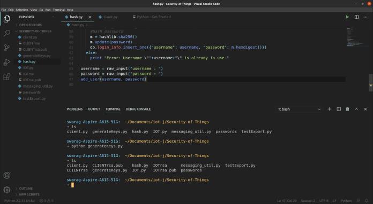Image resolution: width=373 pixels, height=204 pixels.
Task: Open the Edit menu
Action: (11, 10)
